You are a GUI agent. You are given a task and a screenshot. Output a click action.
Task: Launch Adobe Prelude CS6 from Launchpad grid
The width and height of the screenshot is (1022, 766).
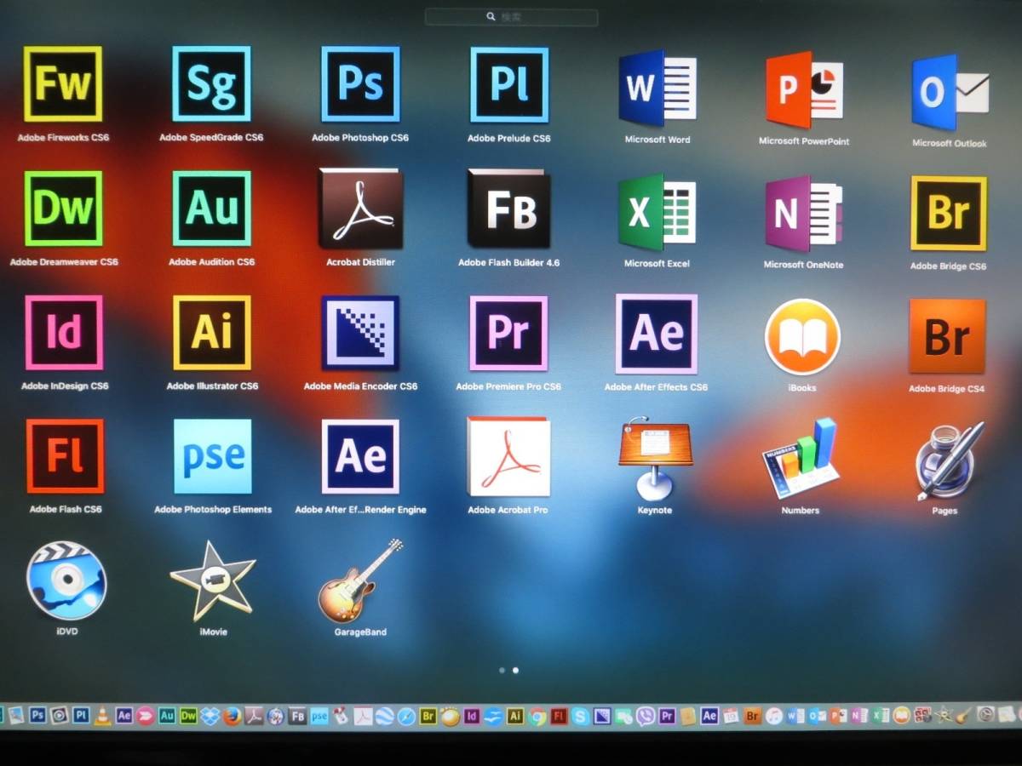point(509,83)
